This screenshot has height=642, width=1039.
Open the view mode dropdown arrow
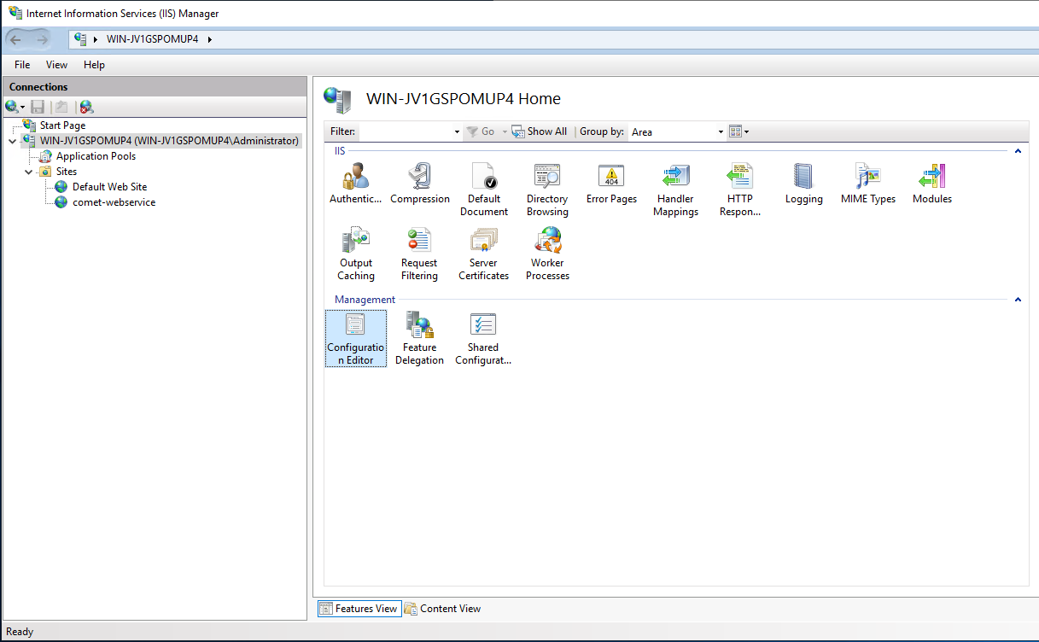tap(747, 132)
